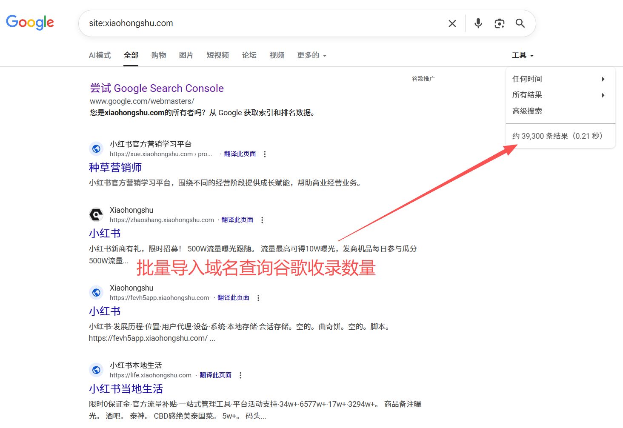623x428 pixels.
Task: Open the AI模式 tab
Action: coord(100,55)
